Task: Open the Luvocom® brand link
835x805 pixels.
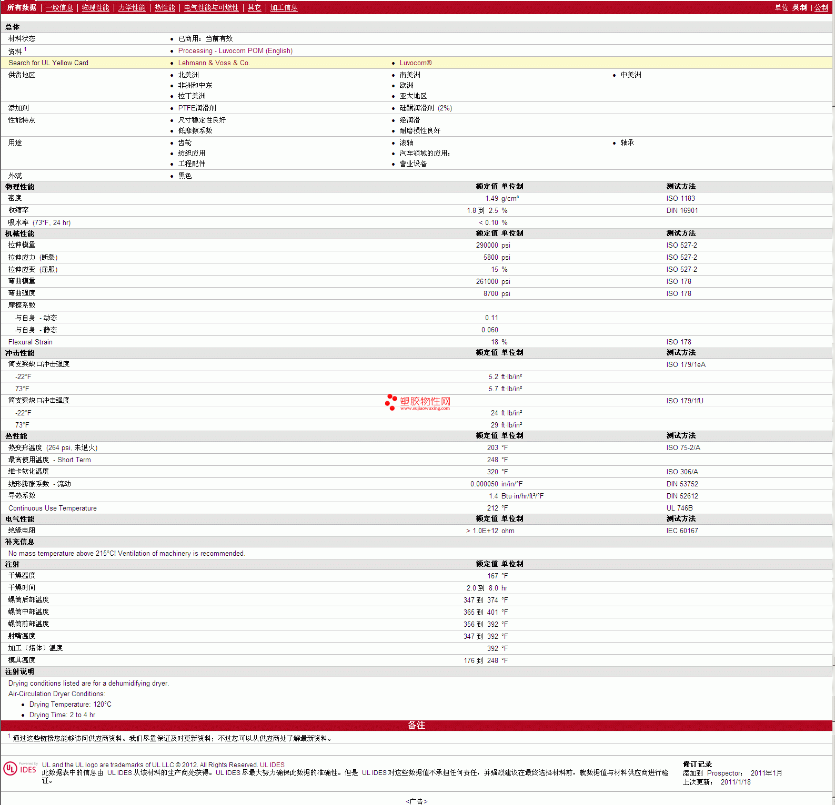Action: coord(416,63)
